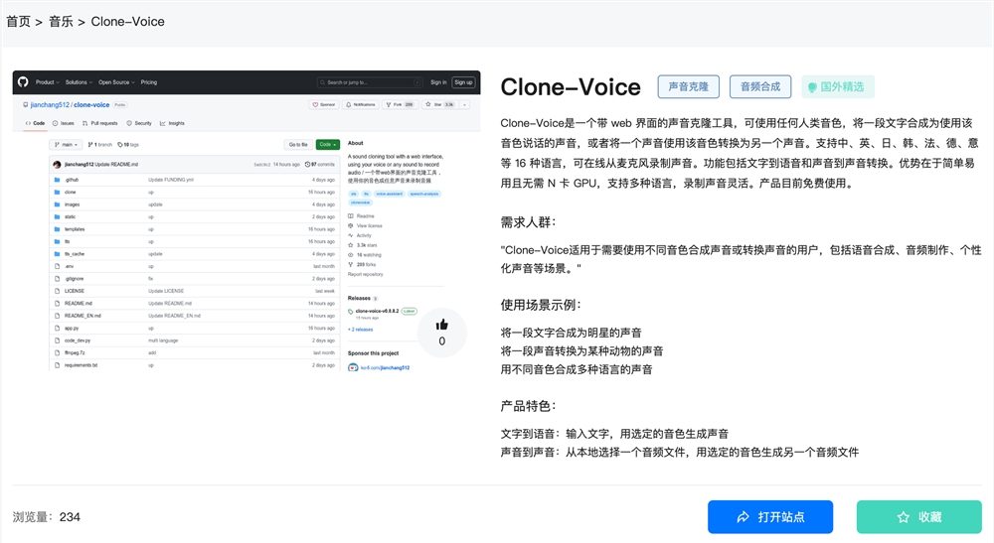Viewport: 994px width, 543px height.
Task: Click the Fork button
Action: tap(400, 104)
